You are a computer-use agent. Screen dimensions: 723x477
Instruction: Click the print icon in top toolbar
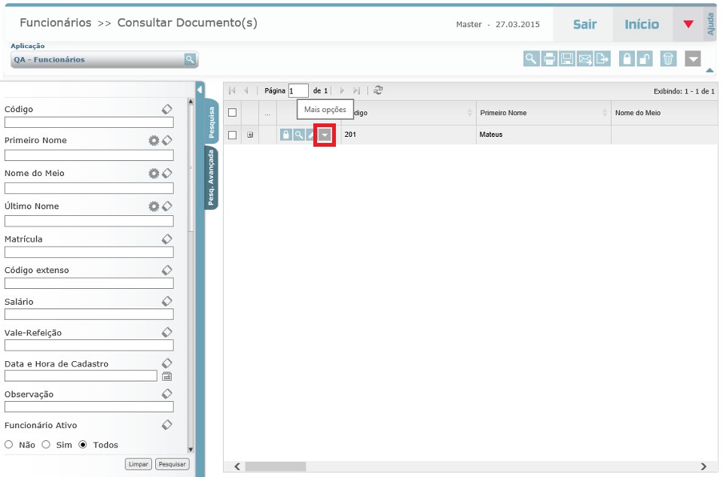(549, 59)
